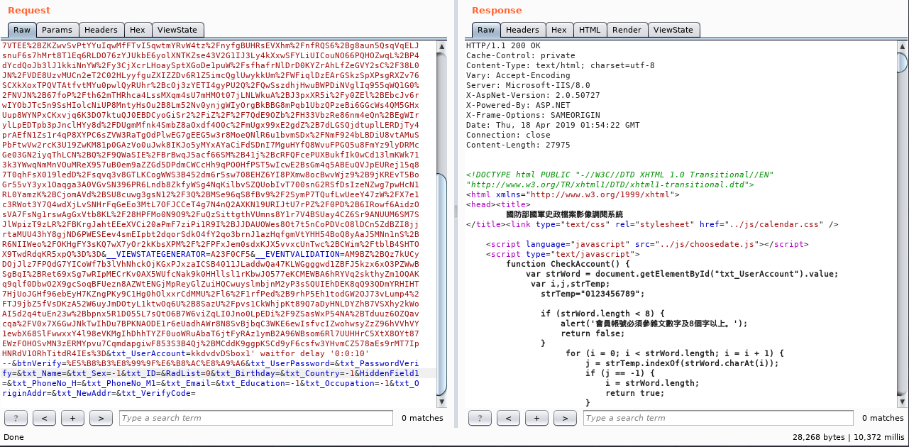Click next match '>' button in Response search

coord(565,418)
